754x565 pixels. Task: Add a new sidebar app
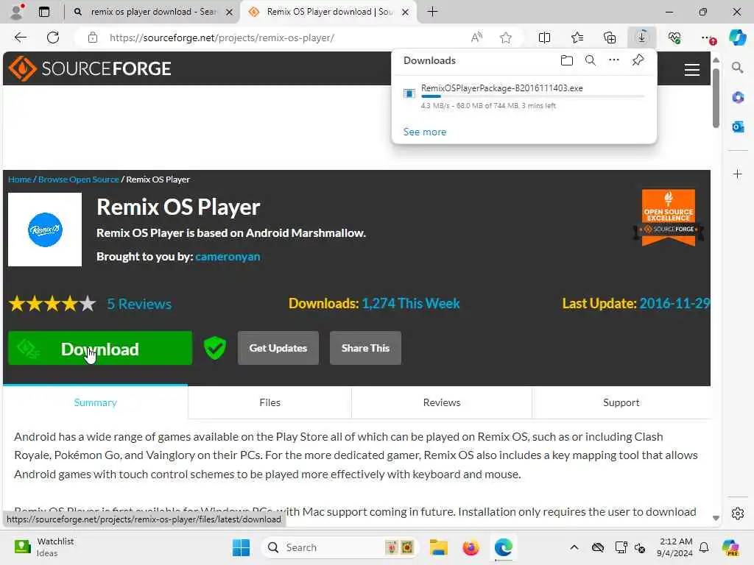pos(738,174)
